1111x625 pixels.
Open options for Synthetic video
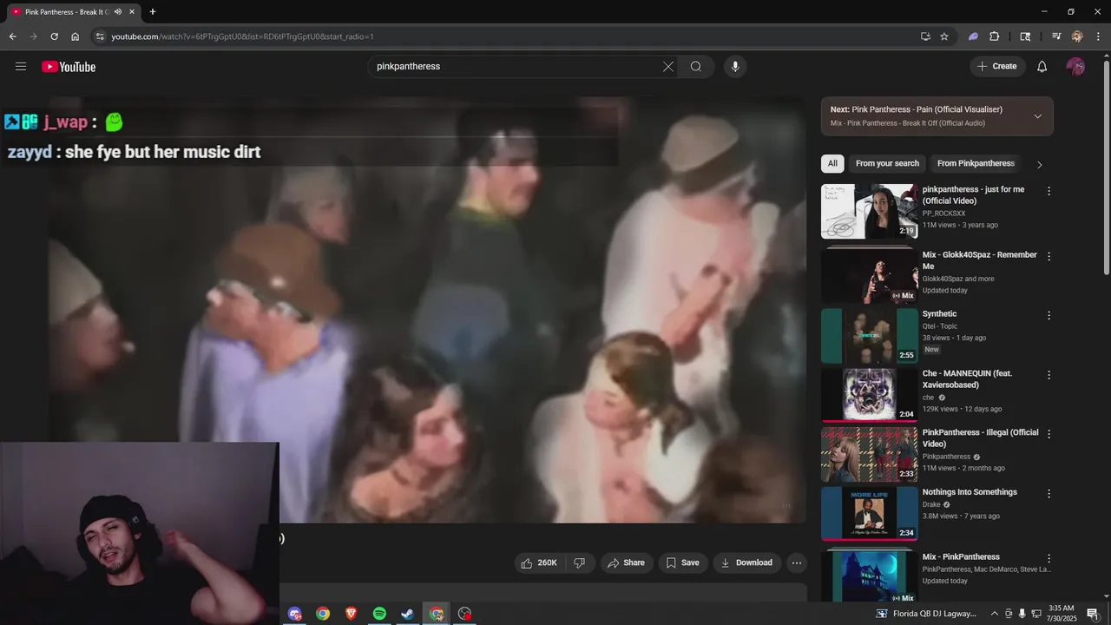click(1049, 315)
